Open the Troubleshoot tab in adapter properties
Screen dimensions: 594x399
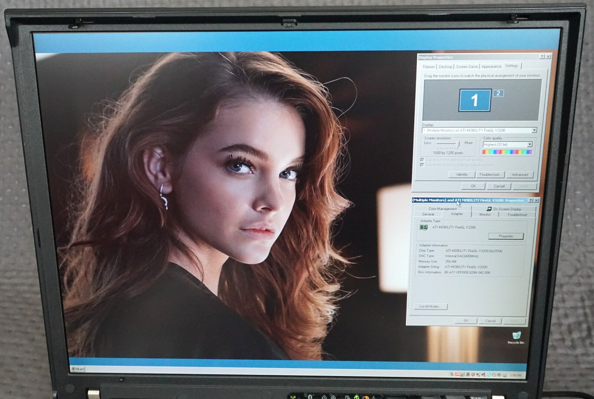pos(517,215)
